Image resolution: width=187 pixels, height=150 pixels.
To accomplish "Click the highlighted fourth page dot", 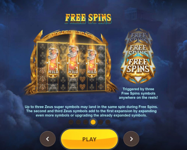I will point(93,122).
